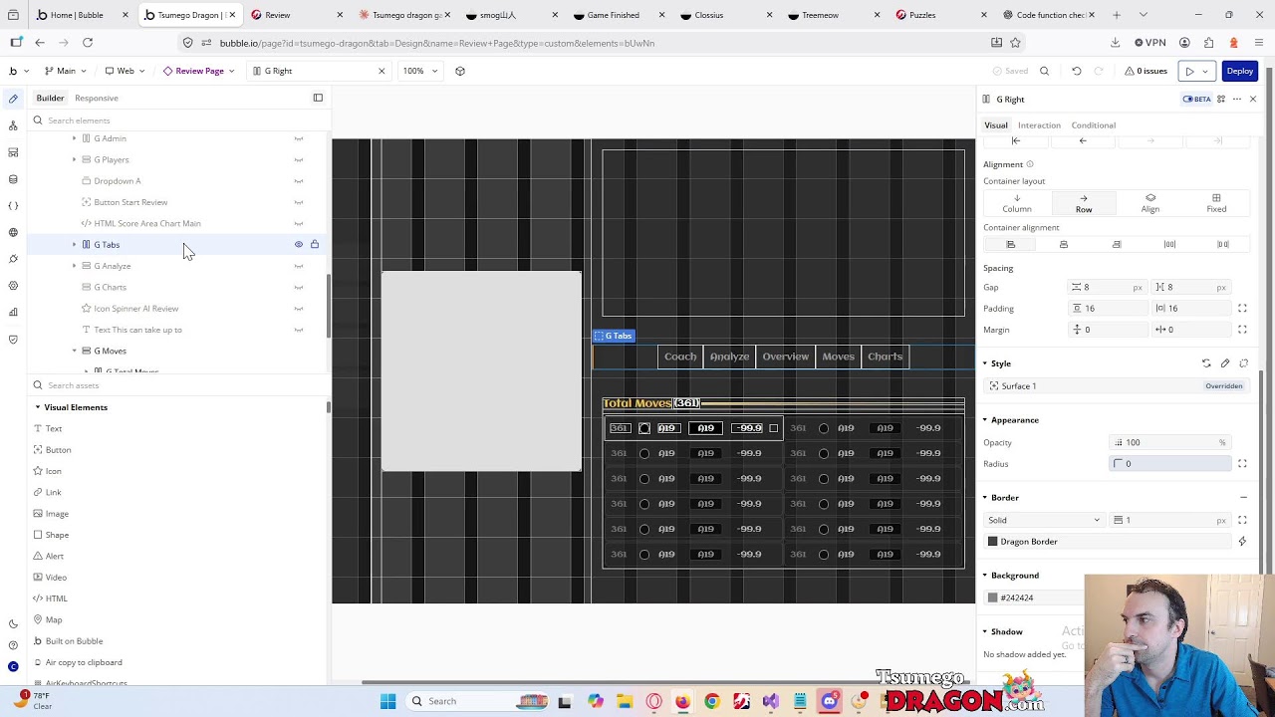The image size is (1275, 717).
Task: Open the Design System icon in left sidebar
Action: [13, 152]
